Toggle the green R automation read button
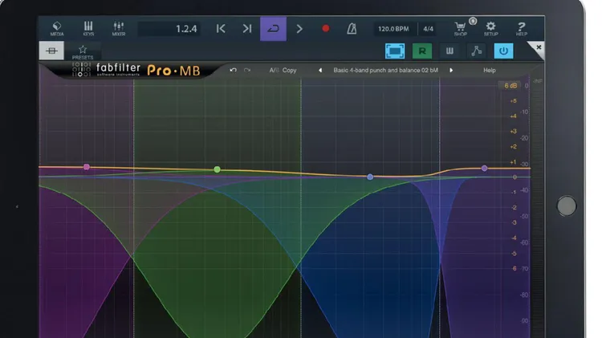Viewport: 602px width, 338px height. [422, 51]
